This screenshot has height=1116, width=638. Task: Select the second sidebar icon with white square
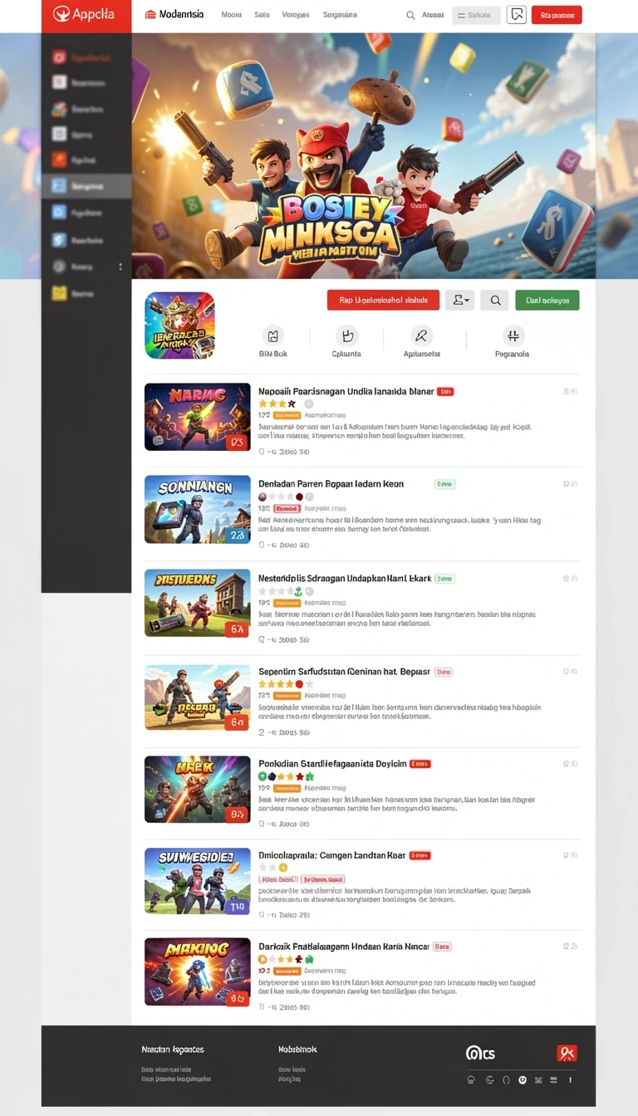click(59, 82)
